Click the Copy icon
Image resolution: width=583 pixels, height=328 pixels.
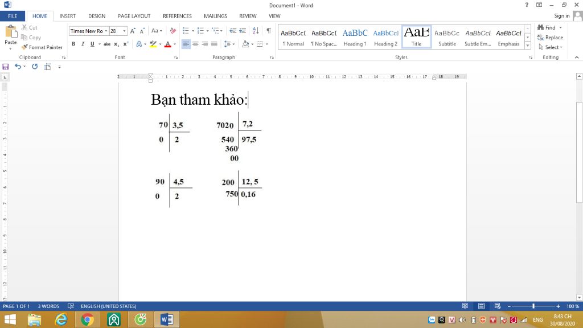(24, 37)
